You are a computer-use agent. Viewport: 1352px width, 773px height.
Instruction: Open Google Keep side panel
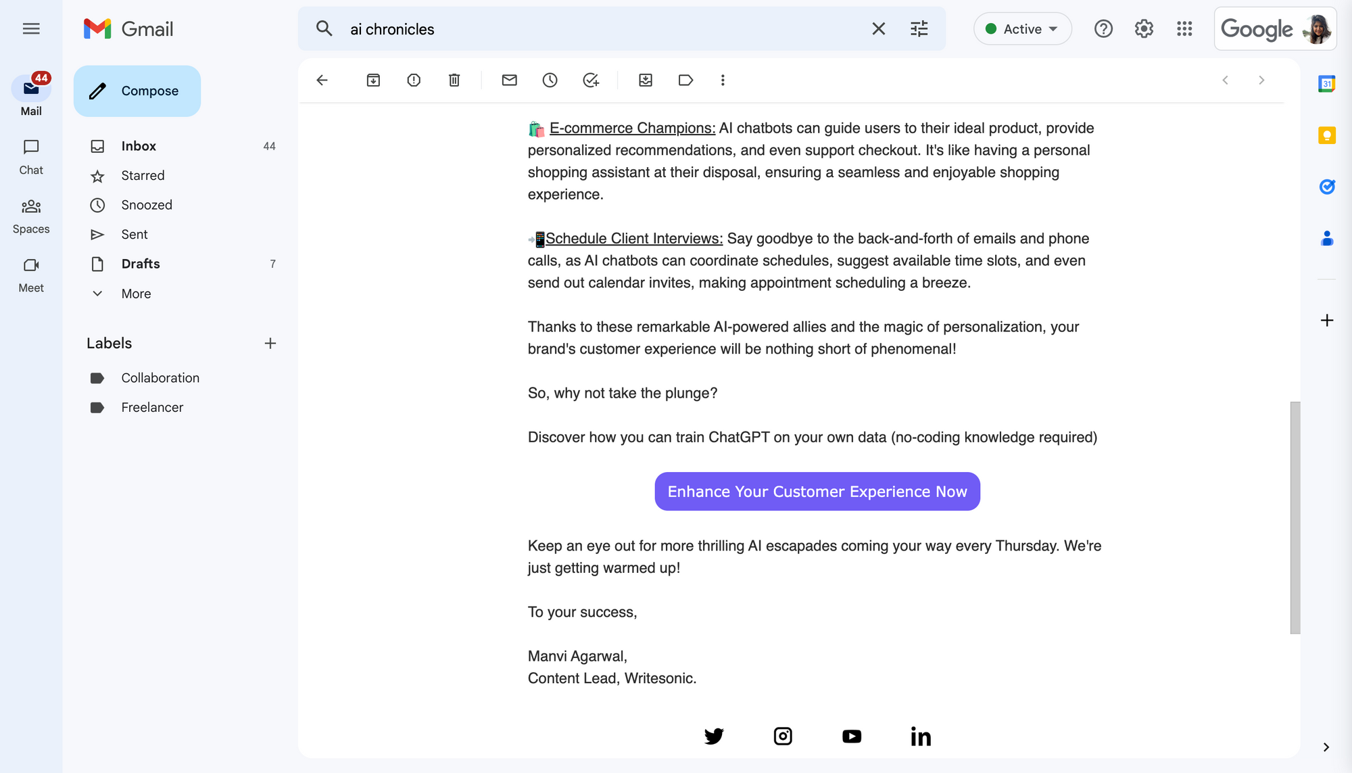tap(1327, 135)
